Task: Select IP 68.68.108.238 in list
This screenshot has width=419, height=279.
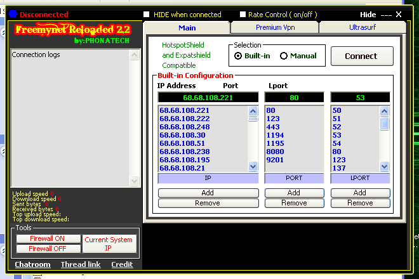Action: coord(184,152)
